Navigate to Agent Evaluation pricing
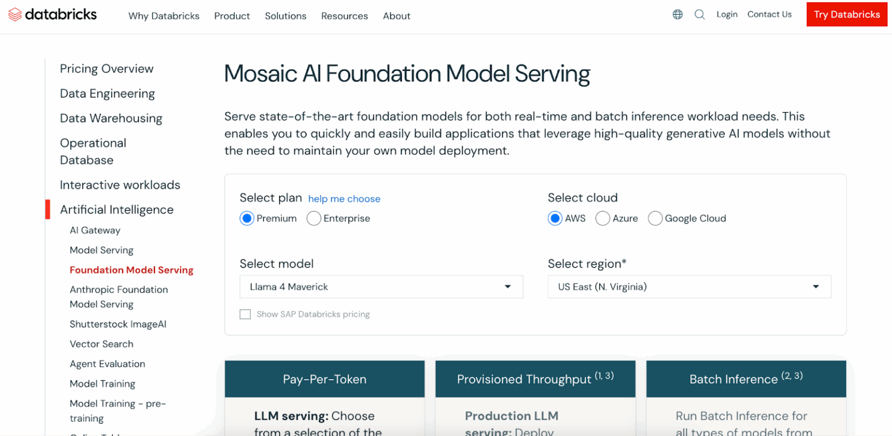892x436 pixels. point(107,363)
